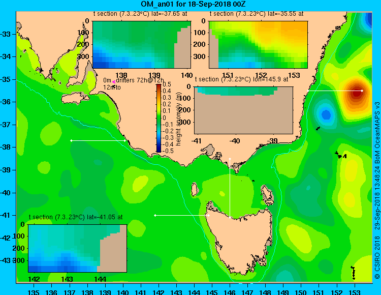Select the 't section lat=-41.05' caption

tap(76, 217)
